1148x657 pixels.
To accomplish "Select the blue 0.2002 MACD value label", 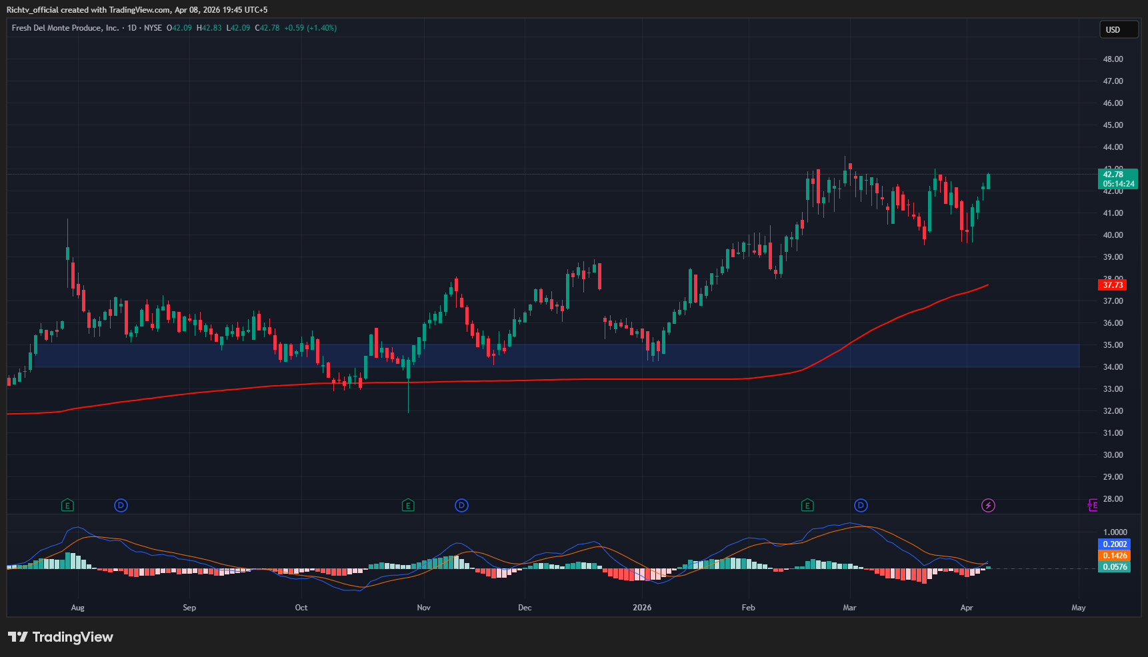I will tap(1115, 544).
